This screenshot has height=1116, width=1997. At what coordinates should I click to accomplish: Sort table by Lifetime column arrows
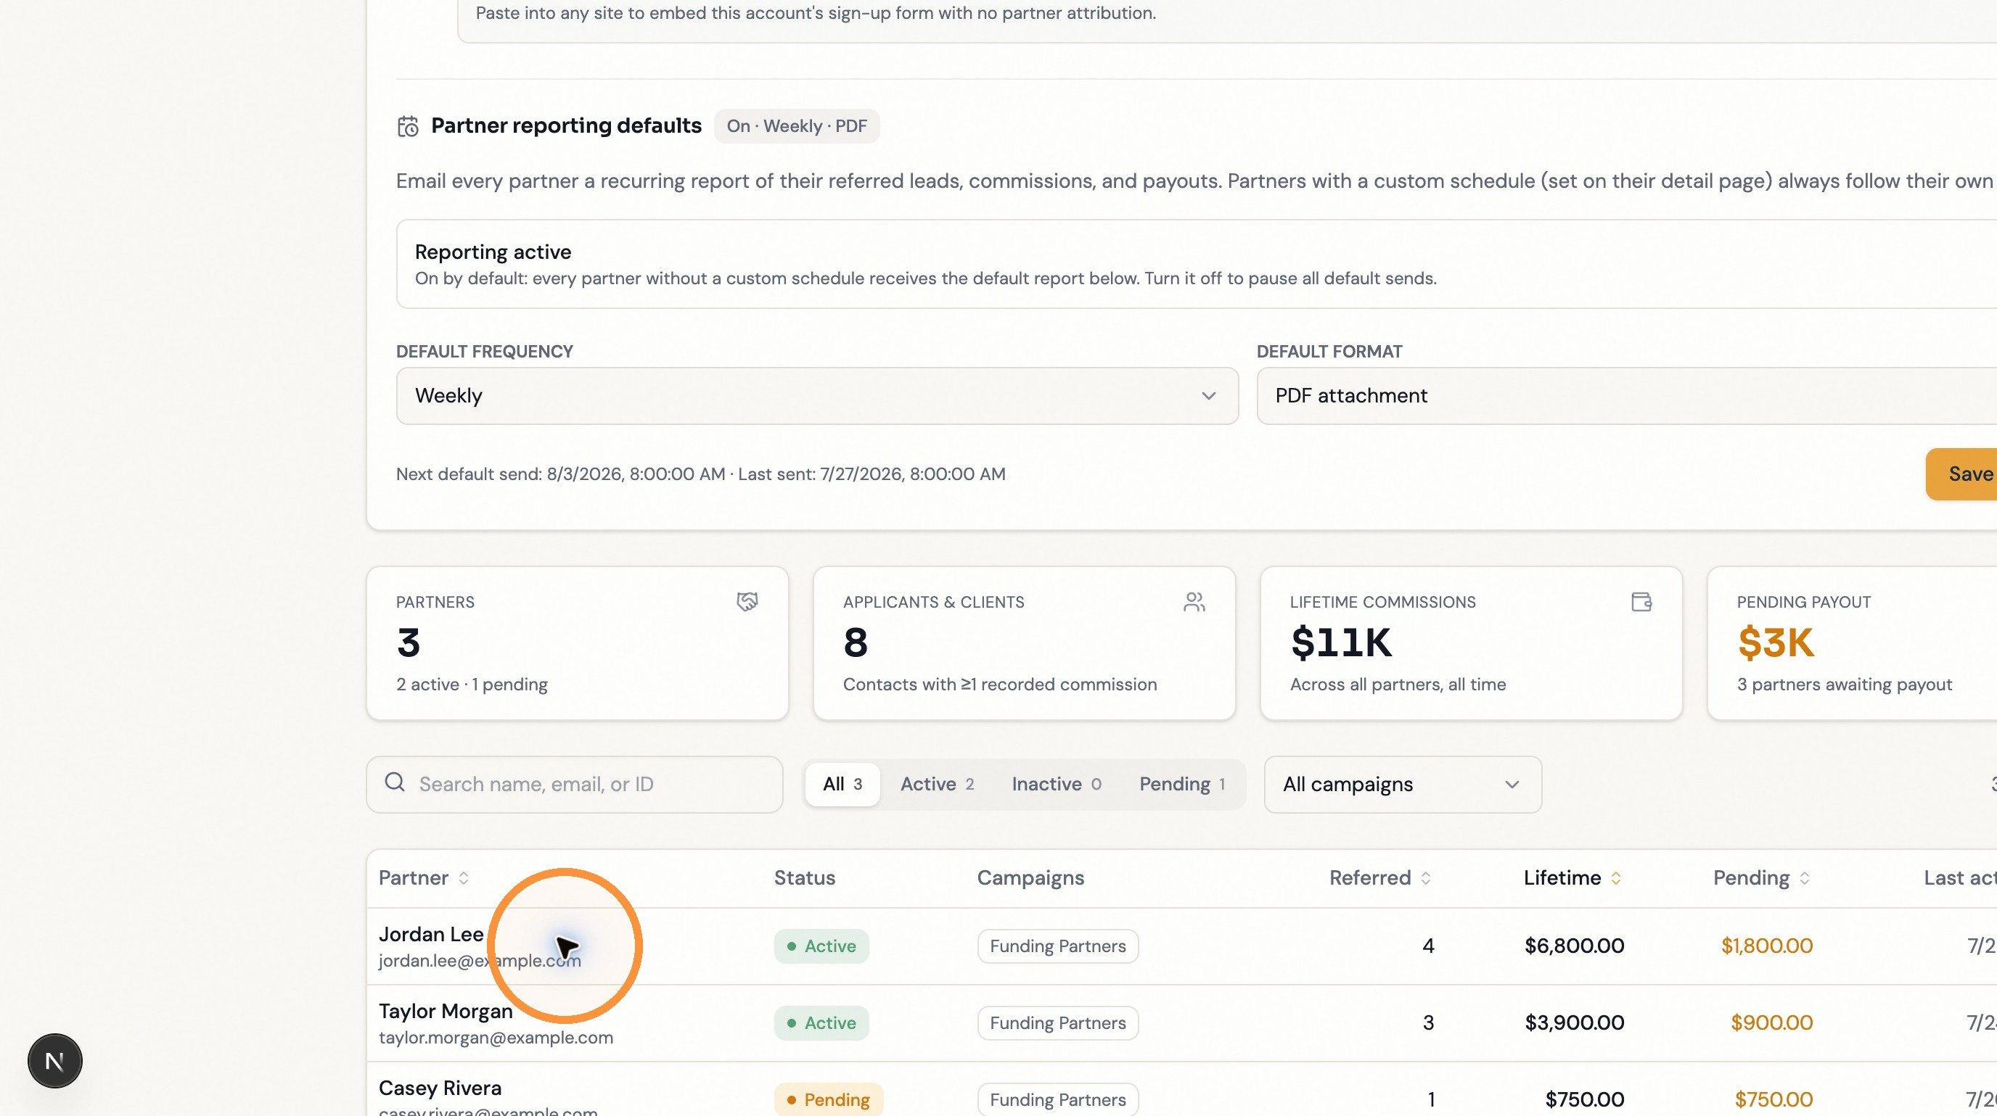point(1615,877)
